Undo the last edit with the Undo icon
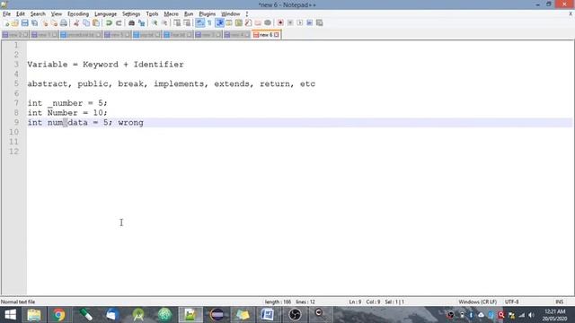This screenshot has height=323, width=575. (x=109, y=23)
